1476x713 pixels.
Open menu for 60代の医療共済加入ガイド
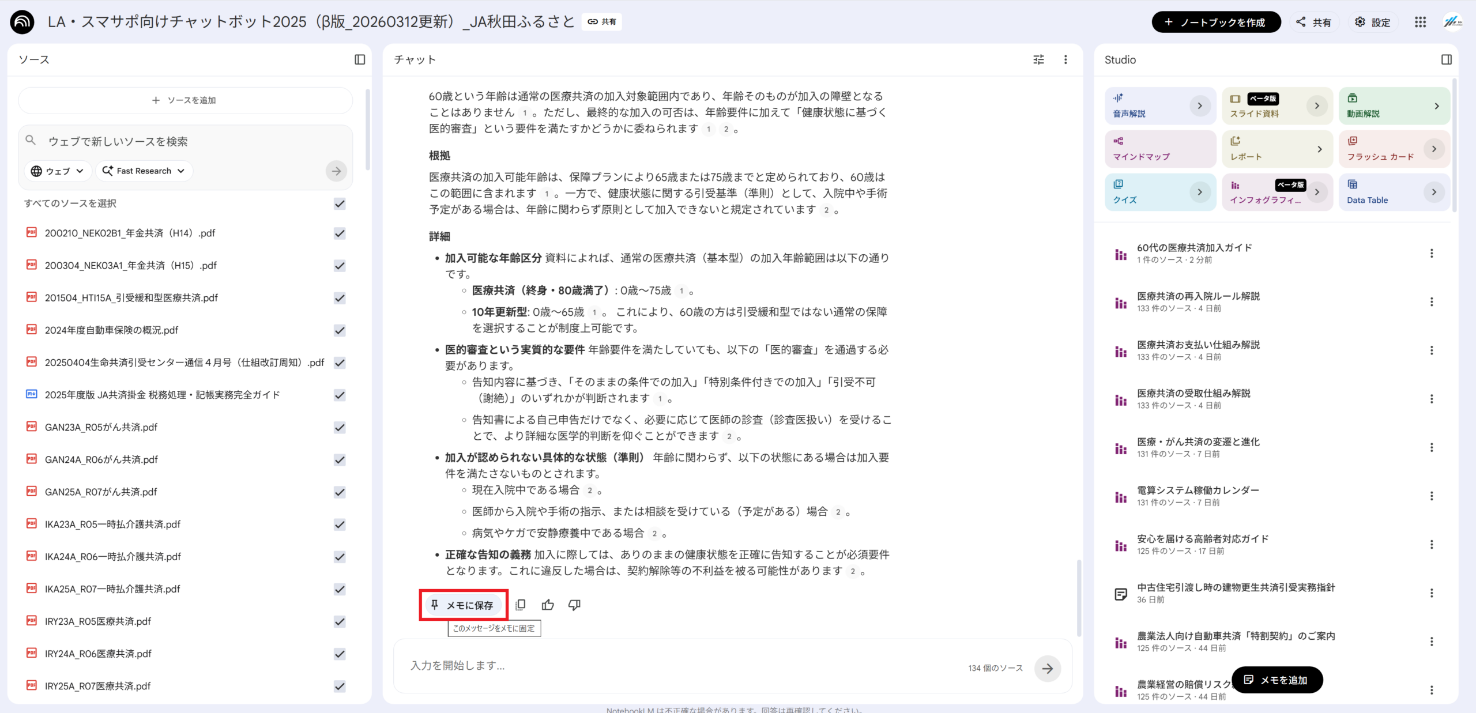[1431, 253]
